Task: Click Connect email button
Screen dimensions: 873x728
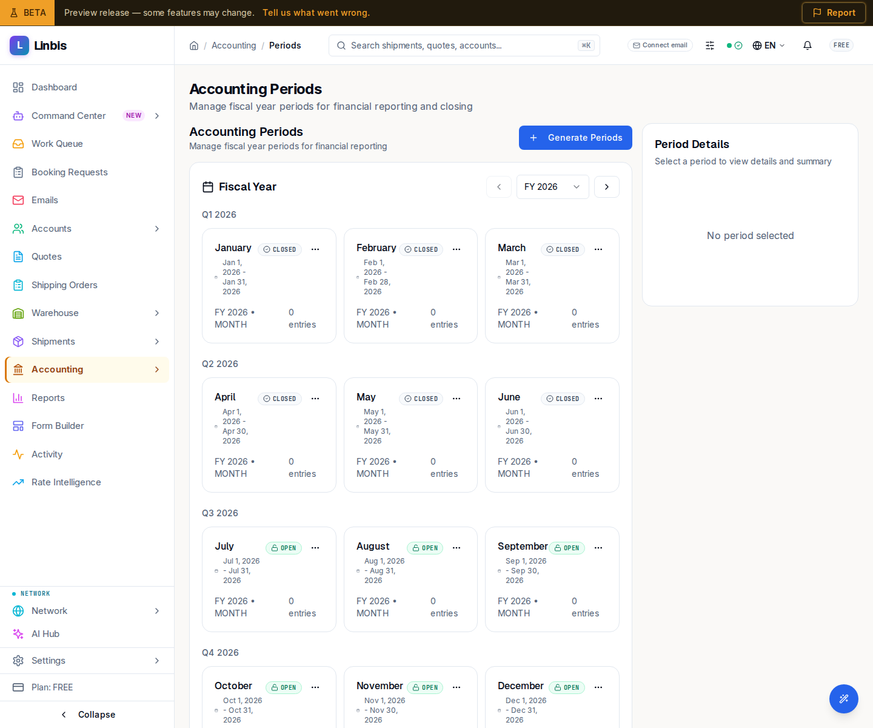Action: pos(660,45)
